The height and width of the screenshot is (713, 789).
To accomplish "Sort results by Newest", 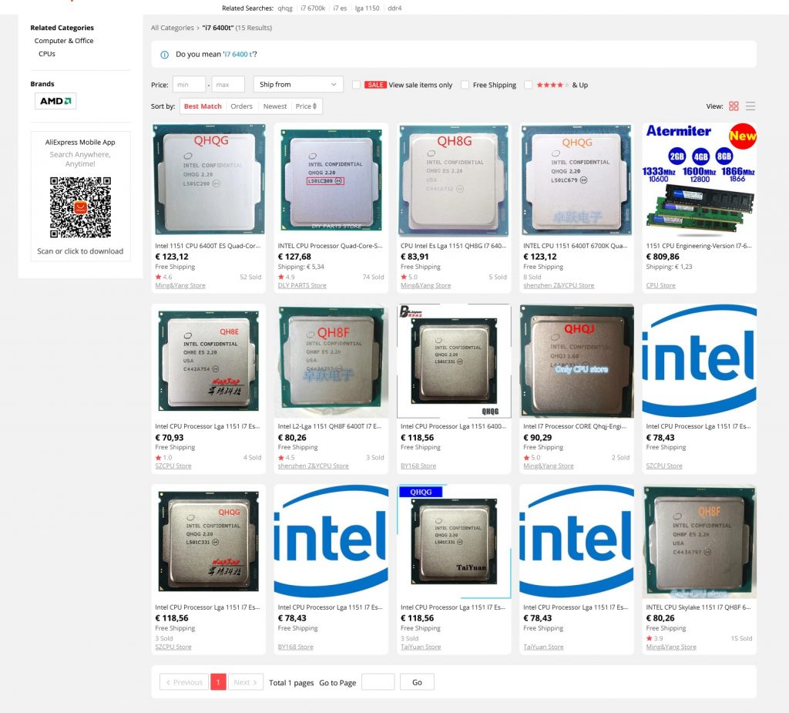I will tap(275, 106).
